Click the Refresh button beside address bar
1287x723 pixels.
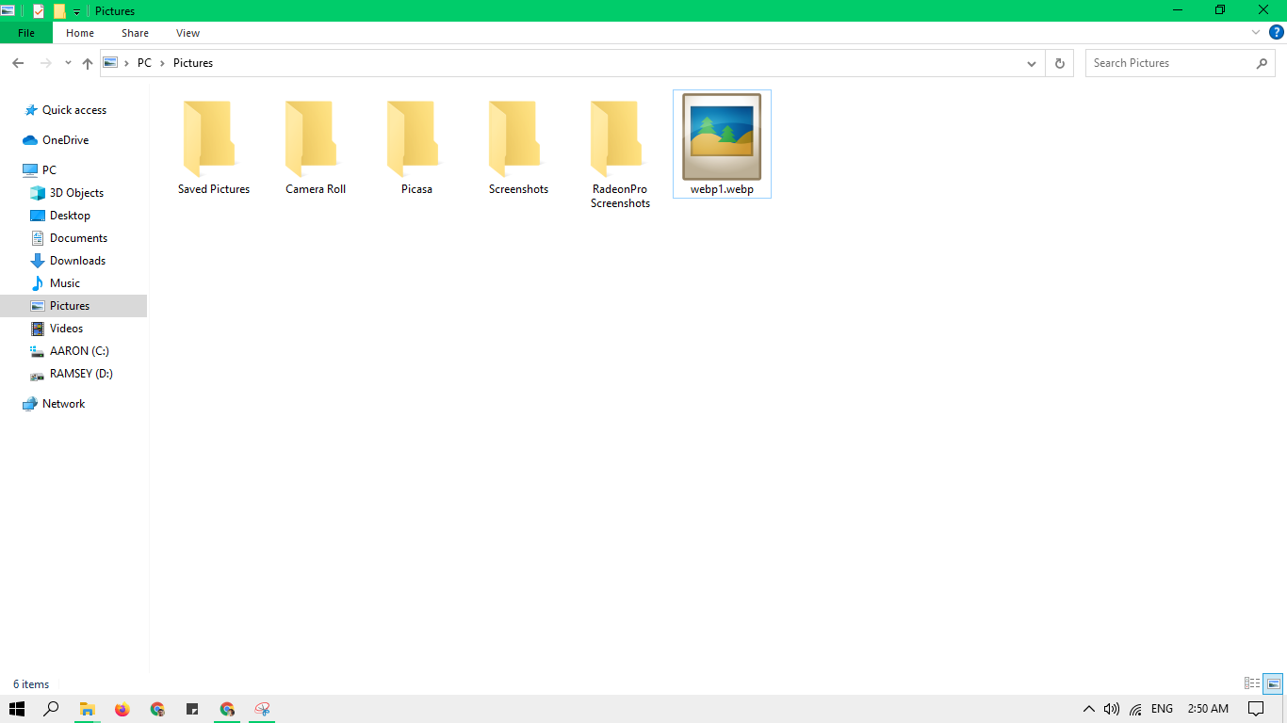tap(1059, 63)
